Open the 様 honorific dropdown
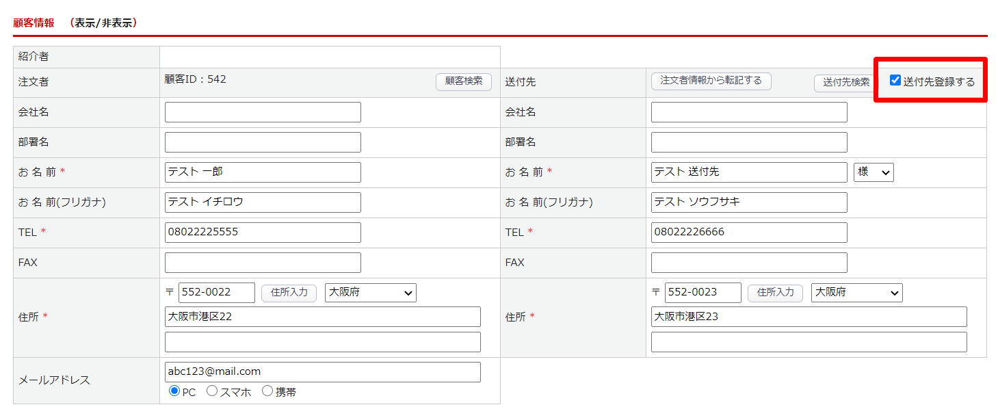This screenshot has height=420, width=998. (x=874, y=172)
